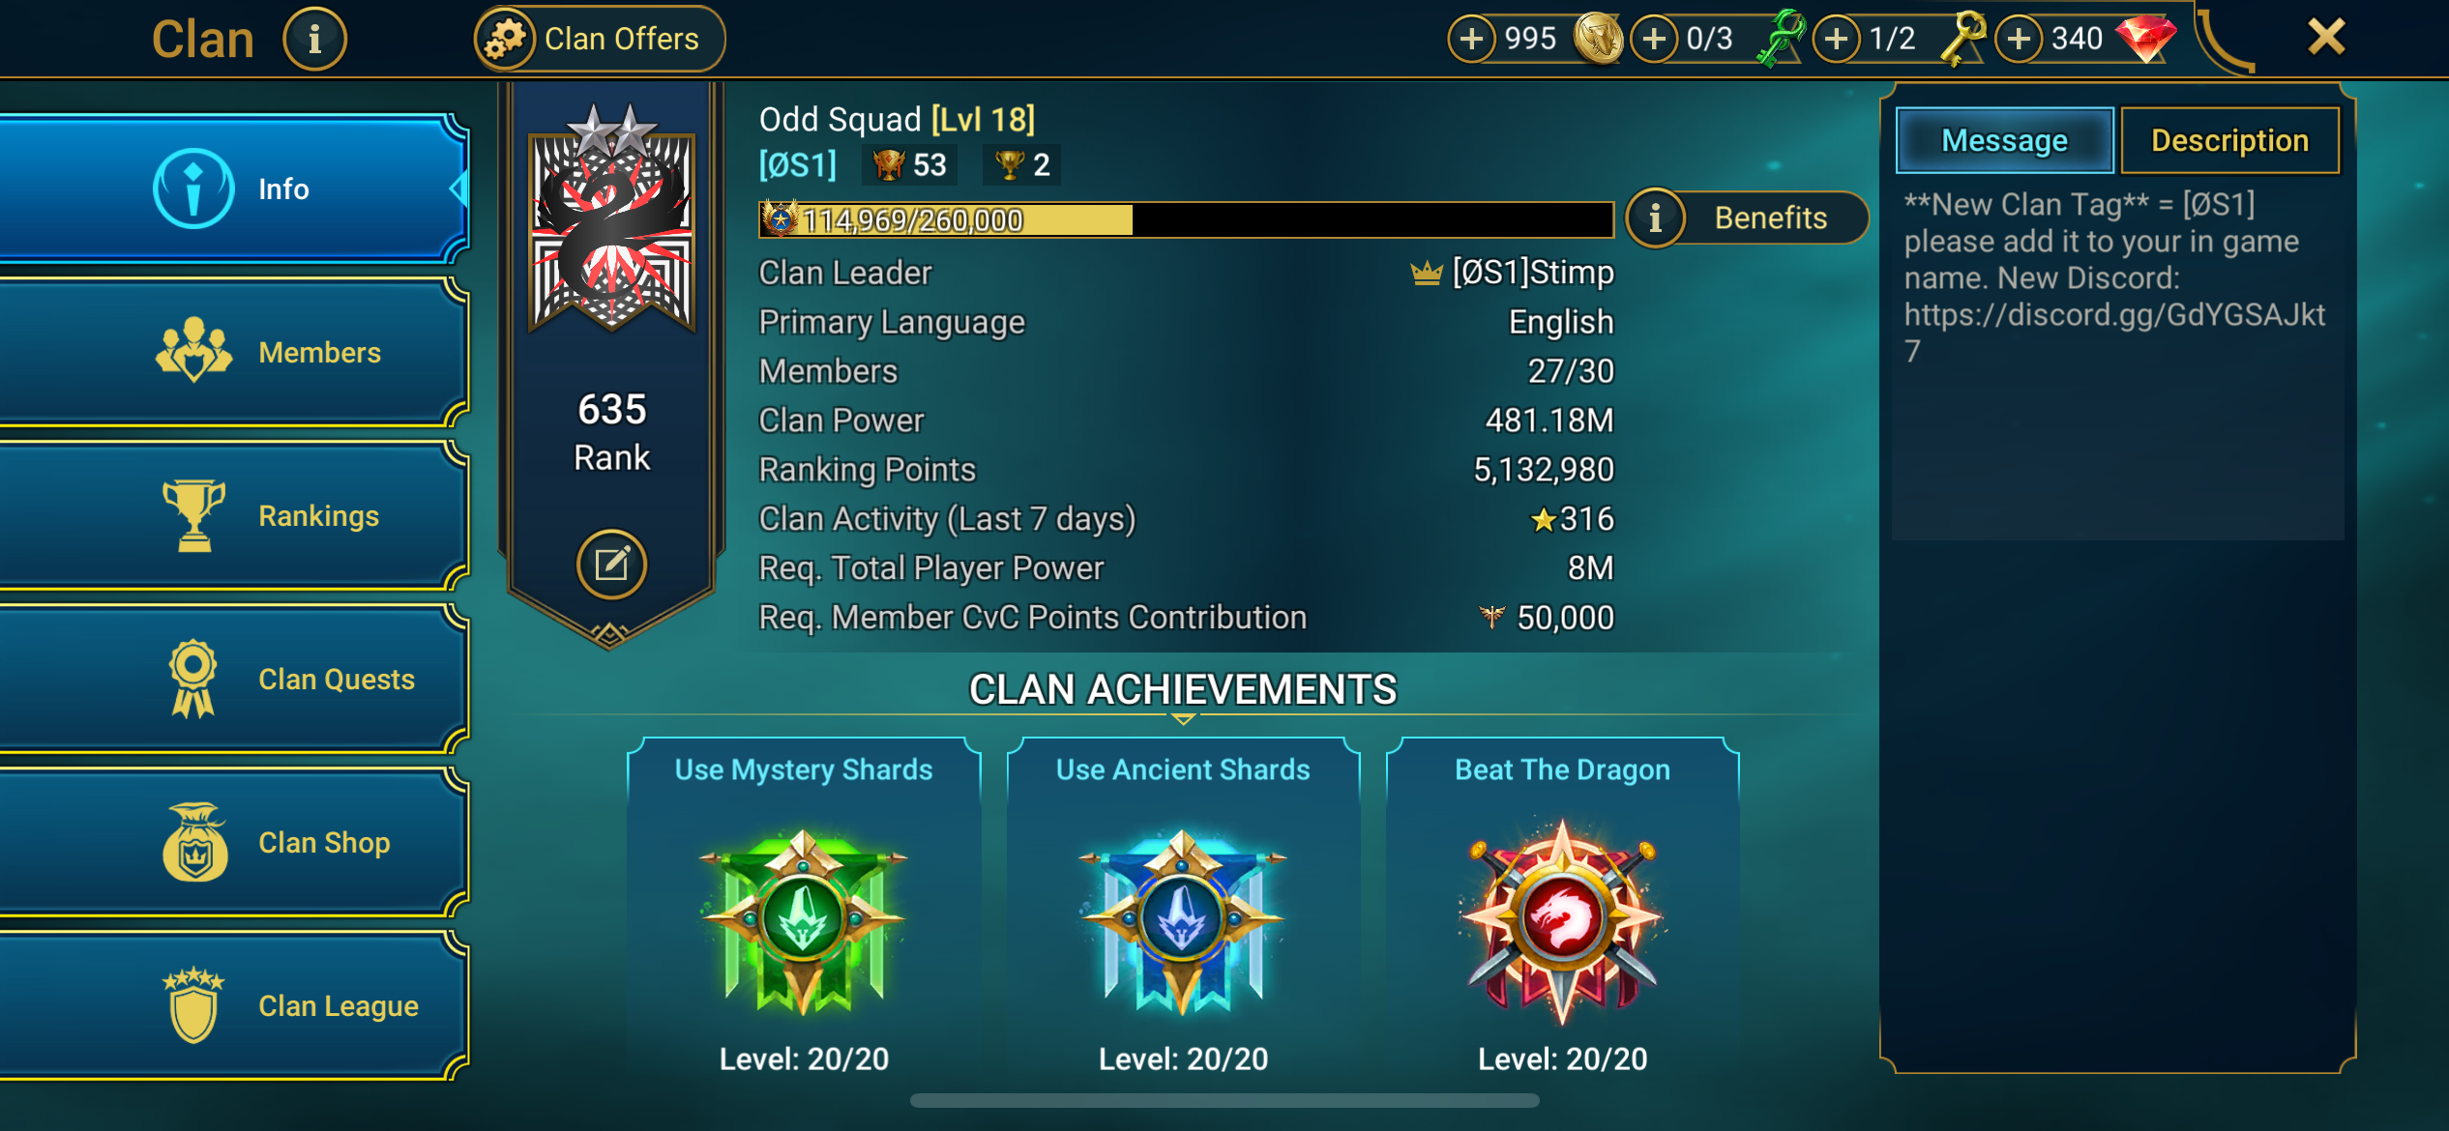Go to Clan Quests
Viewport: 2449px width, 1131px height.
coord(234,680)
